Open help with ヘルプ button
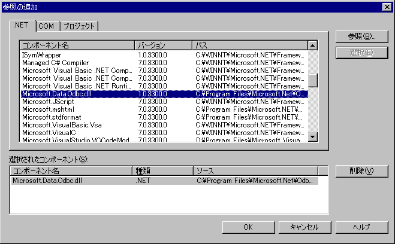The width and height of the screenshot is (395, 244). click(x=360, y=227)
